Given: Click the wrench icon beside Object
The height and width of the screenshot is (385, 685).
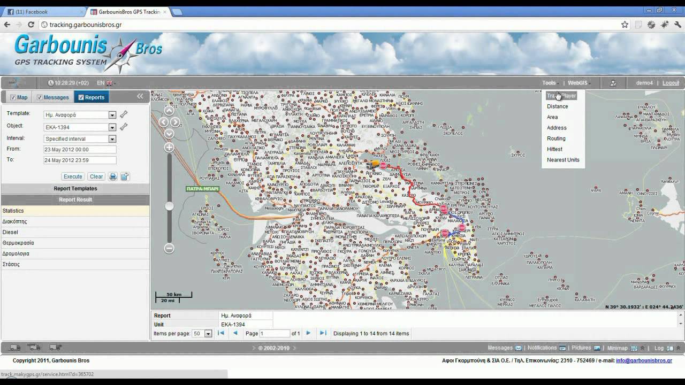Looking at the screenshot, I should coord(124,127).
